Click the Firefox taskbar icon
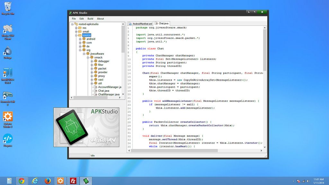 pos(48,181)
